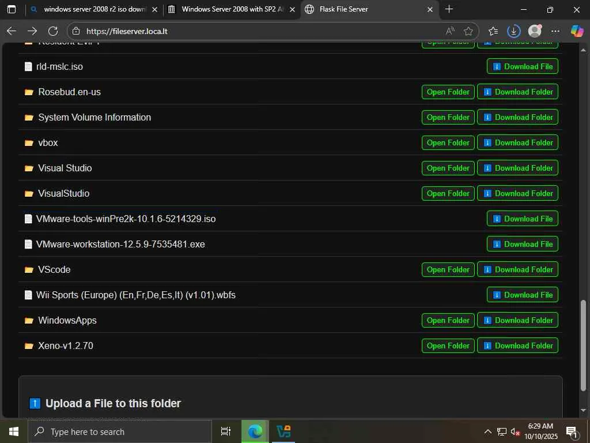Download VMware-workstation-12.5.9 exe file
590x443 pixels.
522,244
